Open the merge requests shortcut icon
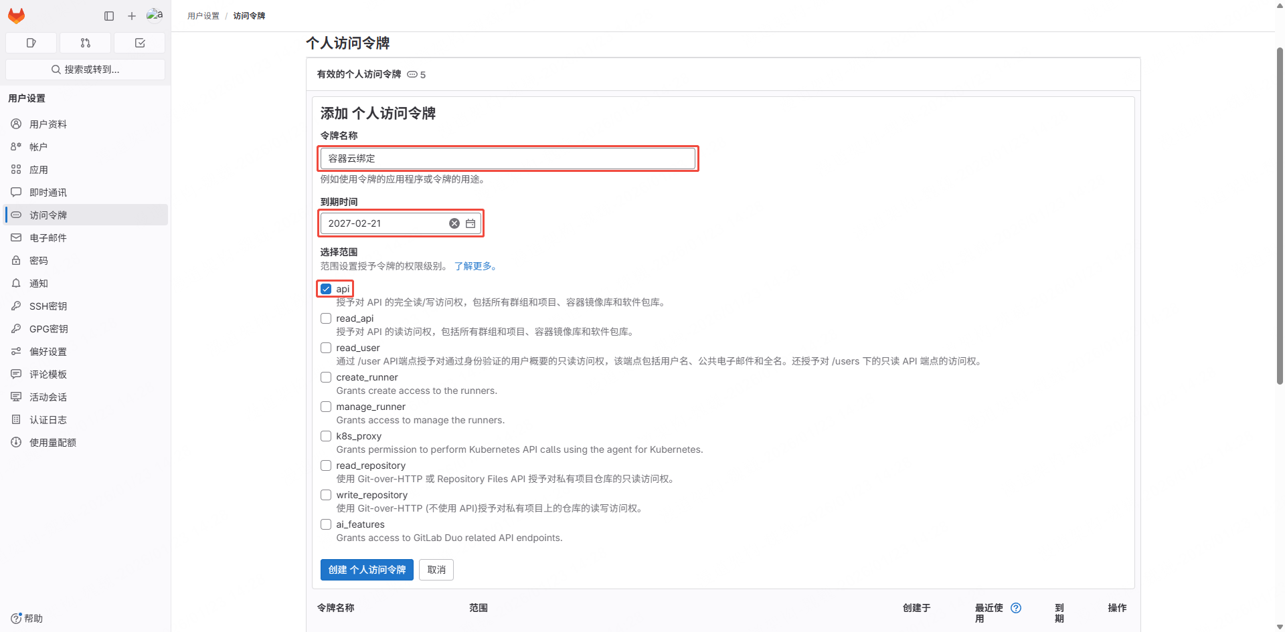1285x632 pixels. tap(85, 43)
